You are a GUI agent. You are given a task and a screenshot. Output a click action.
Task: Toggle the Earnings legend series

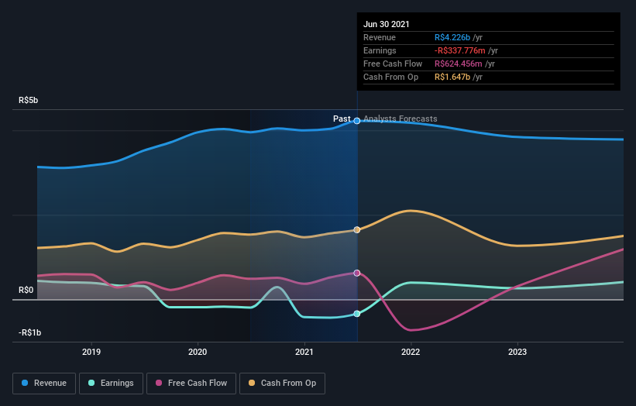[x=111, y=384]
